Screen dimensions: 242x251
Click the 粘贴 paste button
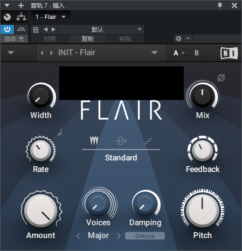(125, 39)
